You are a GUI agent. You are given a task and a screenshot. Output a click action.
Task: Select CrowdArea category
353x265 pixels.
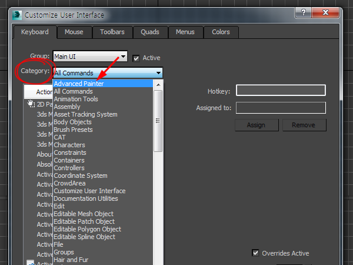click(103, 183)
